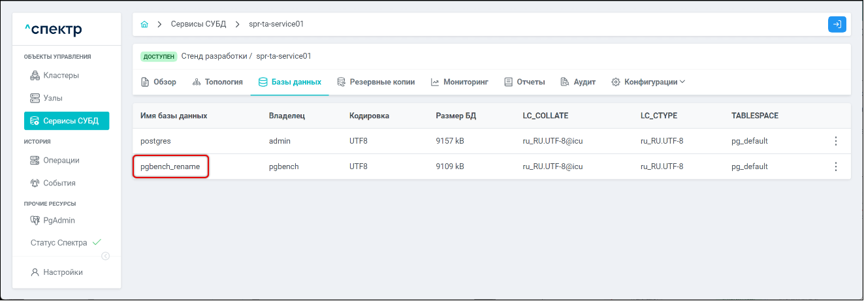View События in sidebar

(59, 183)
